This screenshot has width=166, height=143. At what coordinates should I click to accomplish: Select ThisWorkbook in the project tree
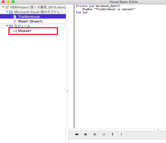(x=33, y=17)
